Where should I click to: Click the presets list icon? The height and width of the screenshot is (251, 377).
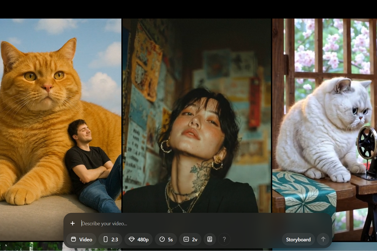[210, 239]
